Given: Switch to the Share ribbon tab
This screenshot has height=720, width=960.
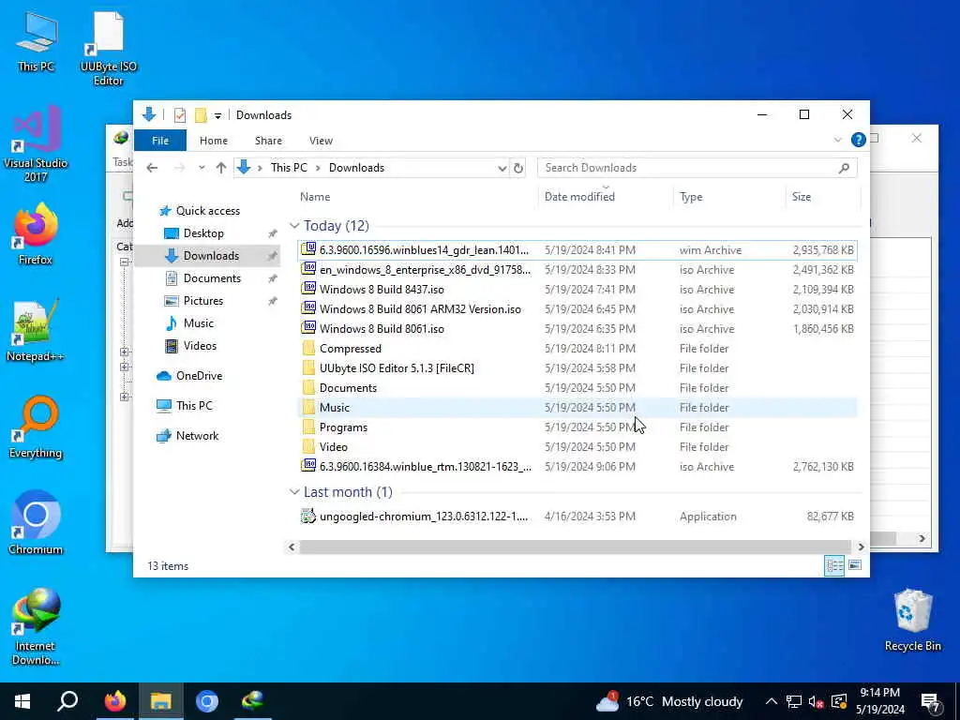Looking at the screenshot, I should pyautogui.click(x=268, y=141).
